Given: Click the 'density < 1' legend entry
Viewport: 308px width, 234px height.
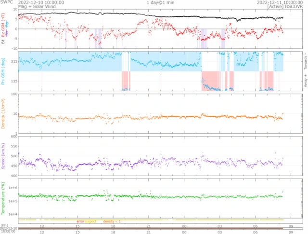Looking at the screenshot, I should 112,221.
